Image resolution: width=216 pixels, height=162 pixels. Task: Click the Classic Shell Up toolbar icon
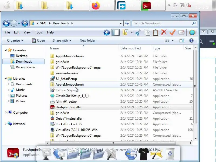(x=106, y=32)
